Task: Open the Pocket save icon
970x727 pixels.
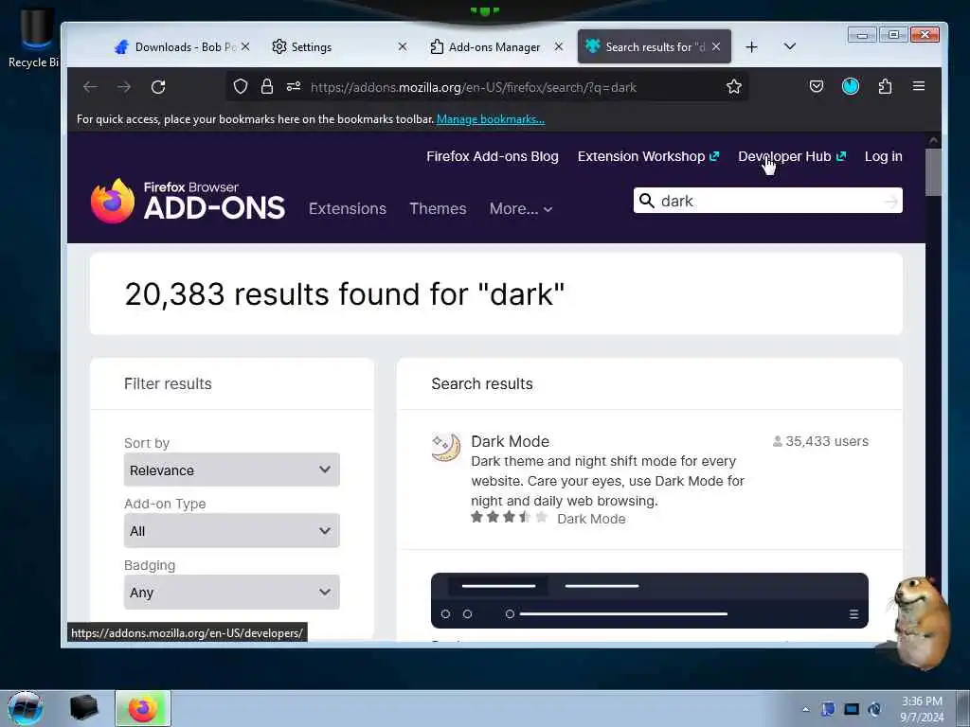Action: point(817,86)
